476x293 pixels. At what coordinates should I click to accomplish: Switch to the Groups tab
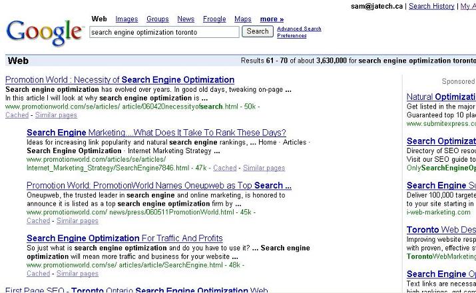point(158,19)
